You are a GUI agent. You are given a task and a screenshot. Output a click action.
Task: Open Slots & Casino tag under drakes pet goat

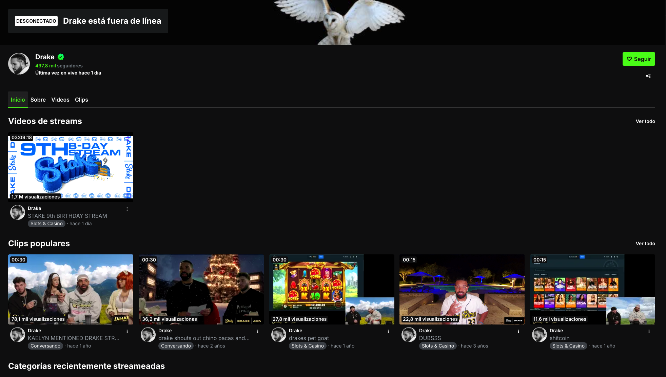(308, 346)
